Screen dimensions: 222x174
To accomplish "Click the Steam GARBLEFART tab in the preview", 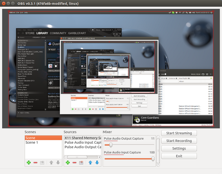I will [77, 33].
